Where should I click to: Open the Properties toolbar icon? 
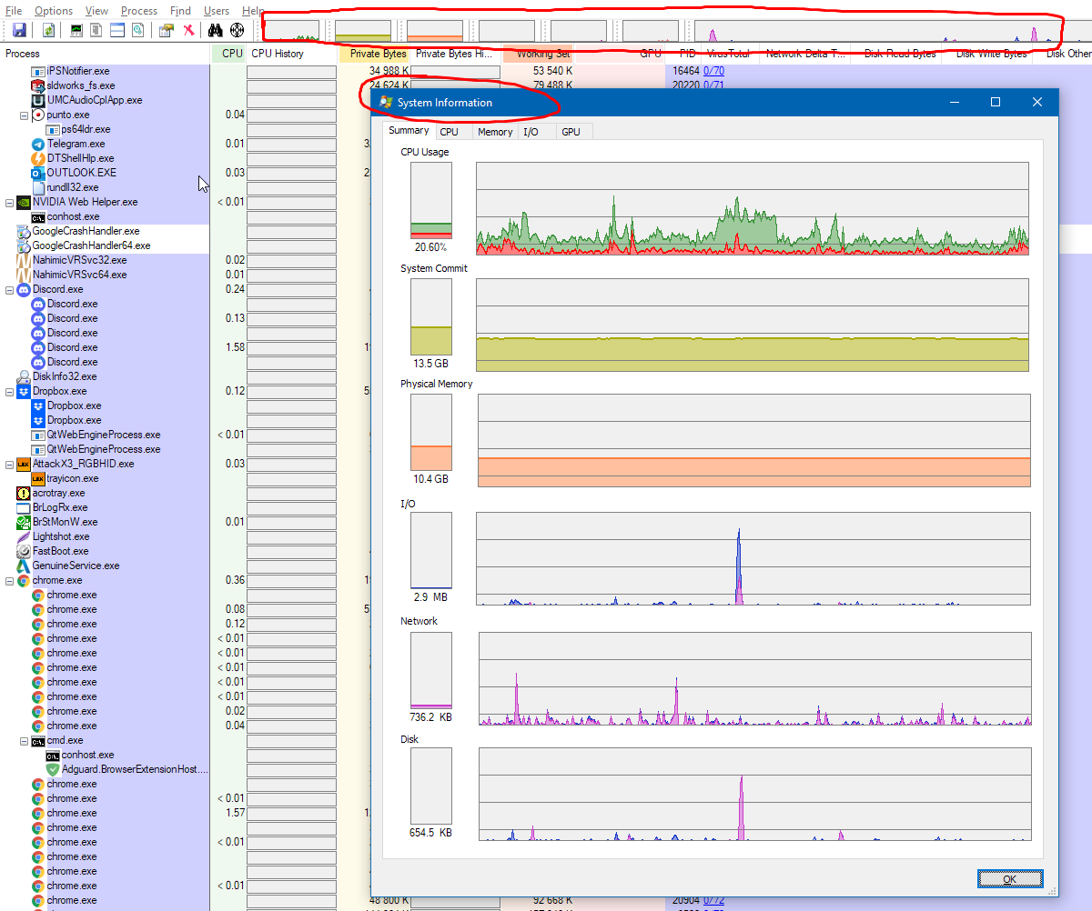click(x=166, y=30)
